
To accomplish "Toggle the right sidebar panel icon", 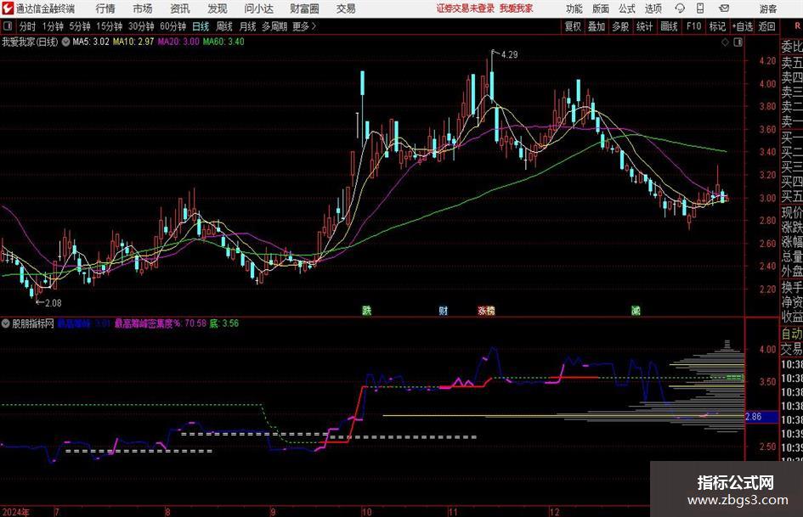I will (738, 42).
